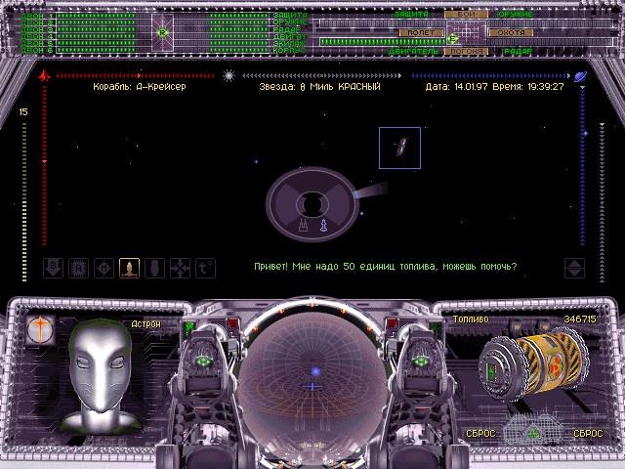
Task: Click the left cockpit green indicator light
Action: pos(203,361)
